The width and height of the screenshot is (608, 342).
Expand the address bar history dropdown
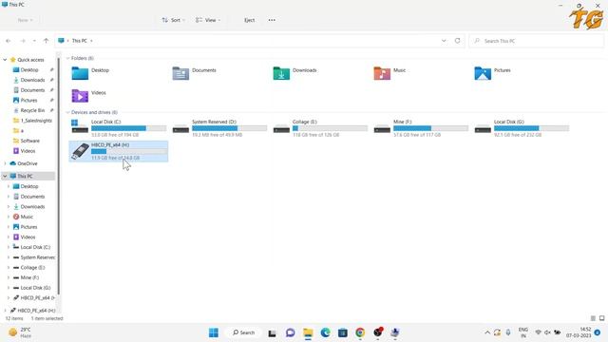coord(444,41)
